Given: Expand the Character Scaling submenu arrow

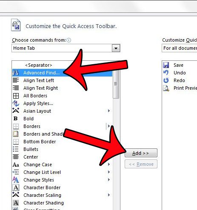Looking at the screenshot, I should pyautogui.click(x=109, y=195).
